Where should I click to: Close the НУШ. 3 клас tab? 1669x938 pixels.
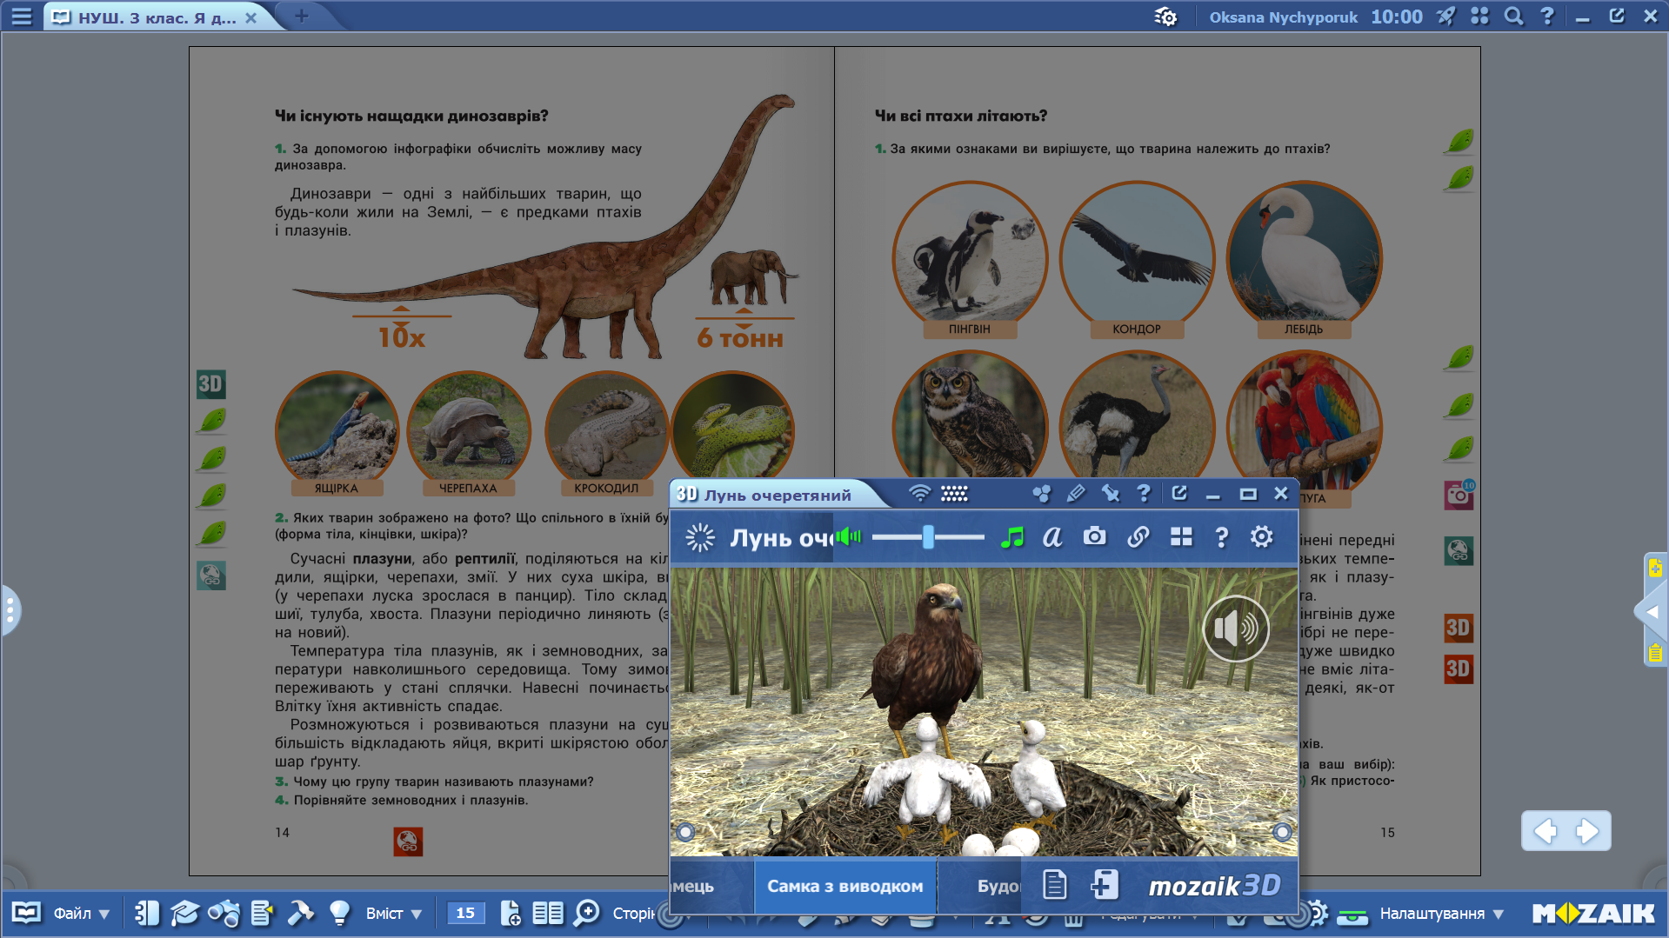(250, 17)
